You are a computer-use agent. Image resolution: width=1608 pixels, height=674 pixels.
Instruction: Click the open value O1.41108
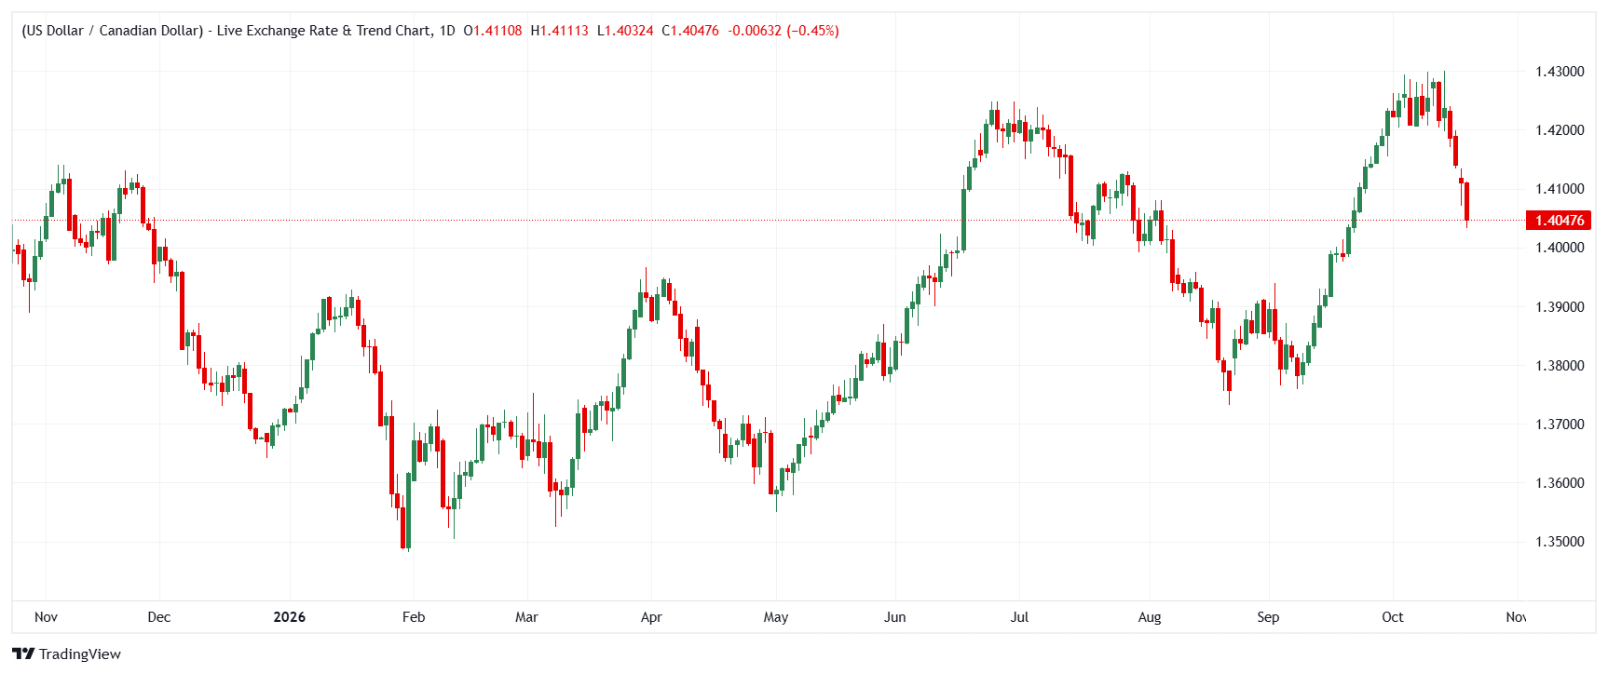(x=493, y=31)
